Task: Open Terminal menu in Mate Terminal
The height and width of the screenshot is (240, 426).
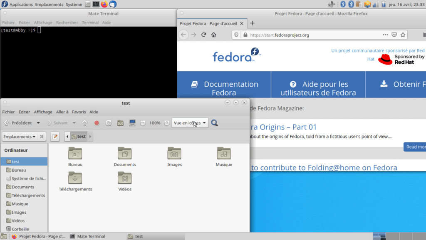Action: (90, 22)
